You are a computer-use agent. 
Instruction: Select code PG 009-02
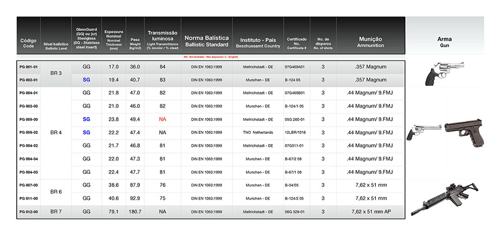tap(29, 133)
